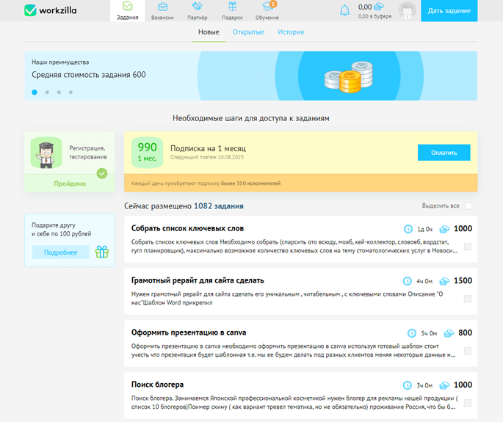Click the Подробнее referral button
The width and height of the screenshot is (503, 422).
click(61, 252)
